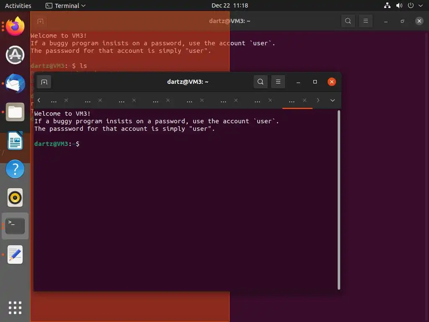This screenshot has width=429, height=322.
Task: Open search in the front terminal window
Action: pyautogui.click(x=261, y=82)
